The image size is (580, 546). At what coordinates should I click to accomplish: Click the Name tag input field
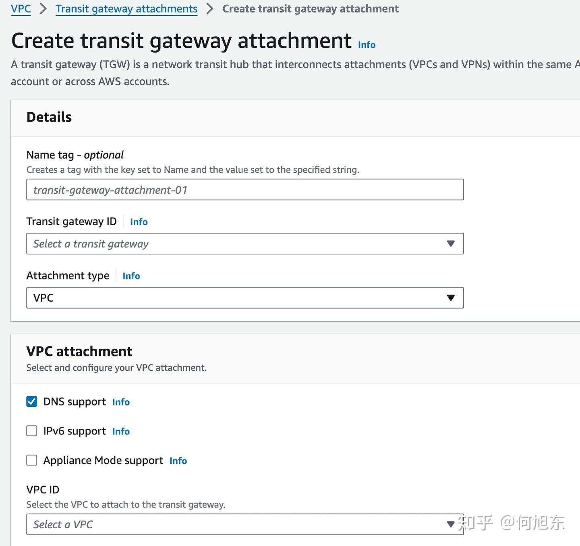click(244, 189)
